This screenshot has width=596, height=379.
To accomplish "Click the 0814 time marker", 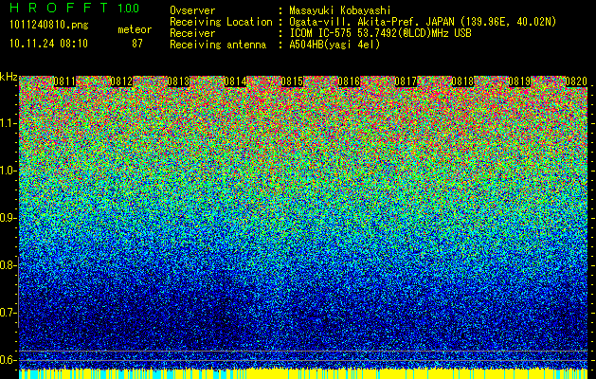I will (x=235, y=81).
